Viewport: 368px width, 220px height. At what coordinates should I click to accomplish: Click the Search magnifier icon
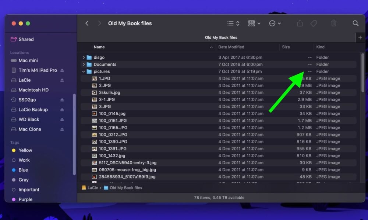[355, 23]
